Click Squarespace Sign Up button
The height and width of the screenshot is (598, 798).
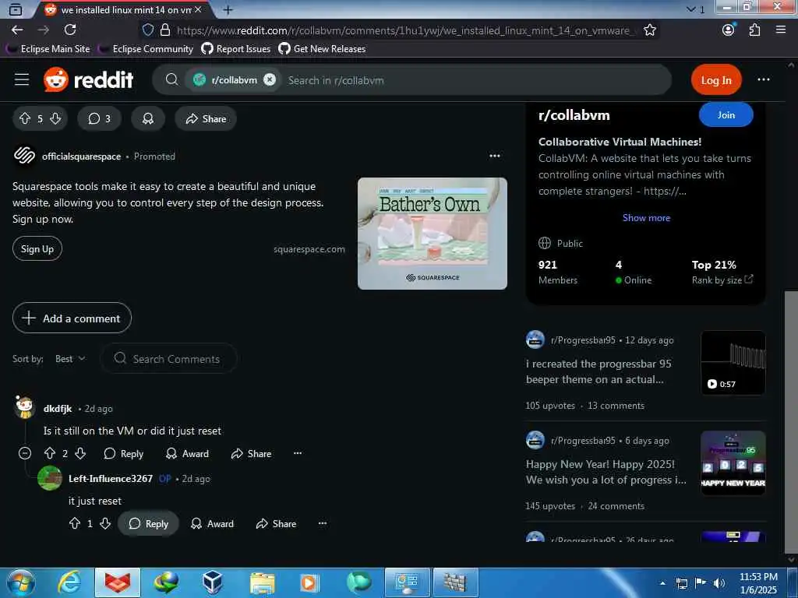[37, 248]
